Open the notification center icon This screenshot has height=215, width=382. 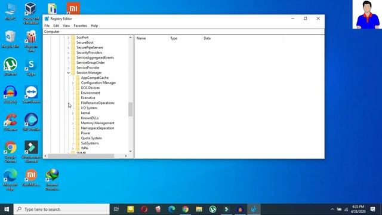(372, 209)
